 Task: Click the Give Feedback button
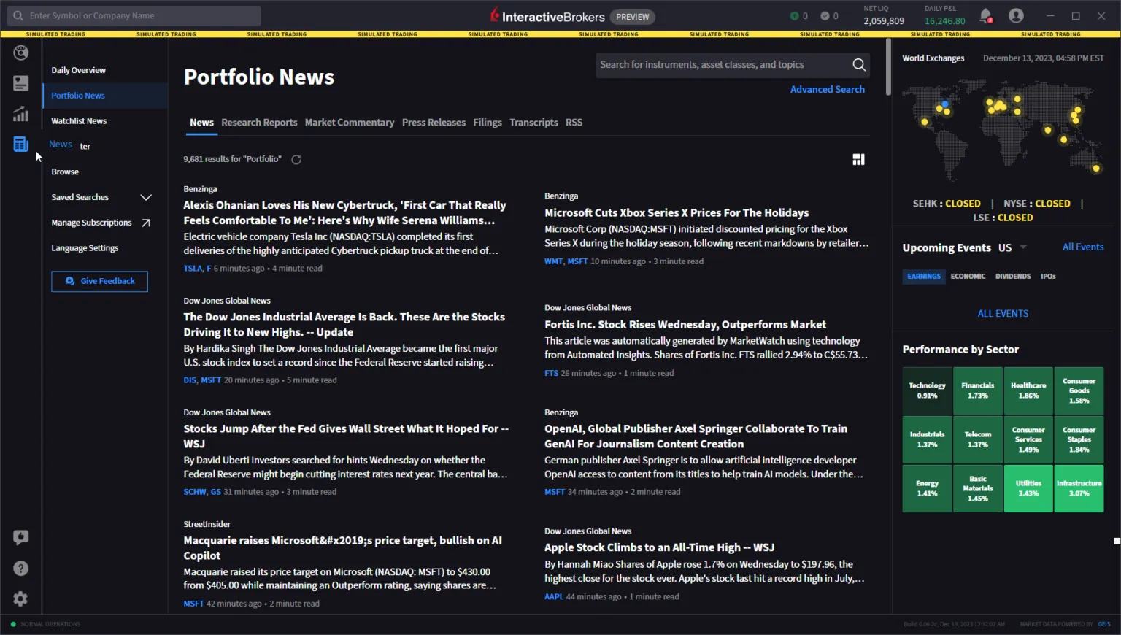[x=99, y=281]
